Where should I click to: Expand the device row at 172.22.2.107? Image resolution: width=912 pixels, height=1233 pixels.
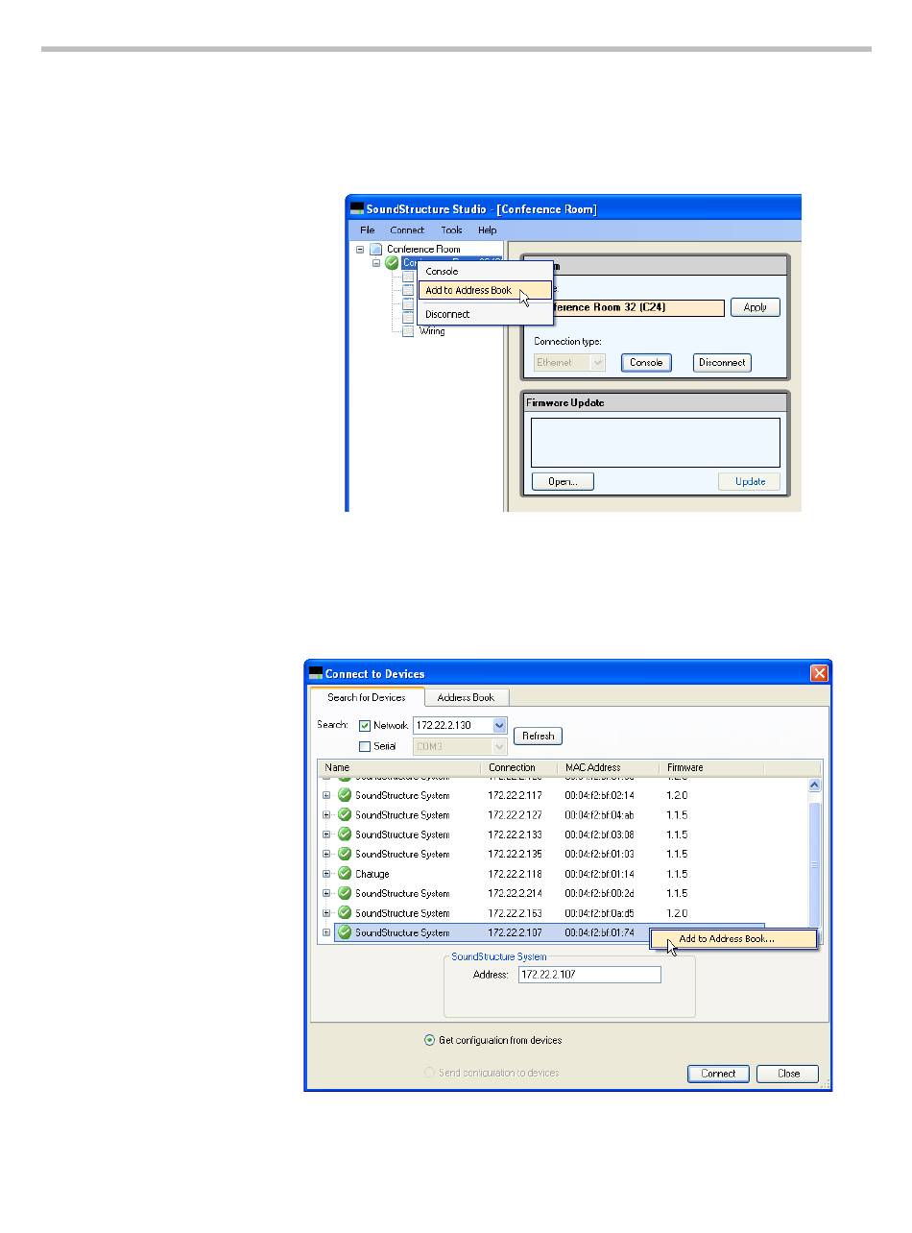point(326,932)
